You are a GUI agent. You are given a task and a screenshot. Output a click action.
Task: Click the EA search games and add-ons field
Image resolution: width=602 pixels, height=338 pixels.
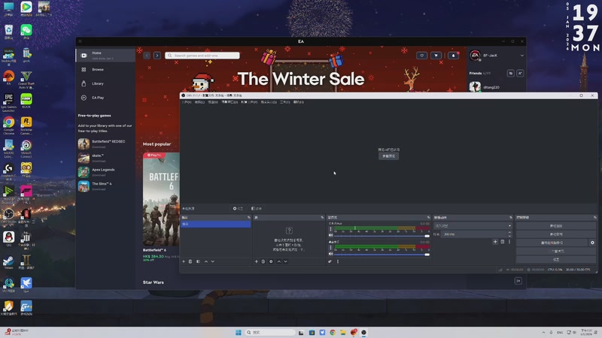point(202,56)
